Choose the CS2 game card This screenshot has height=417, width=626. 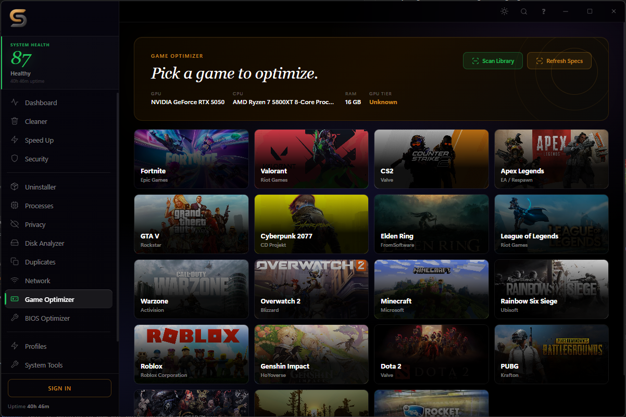[x=431, y=159]
